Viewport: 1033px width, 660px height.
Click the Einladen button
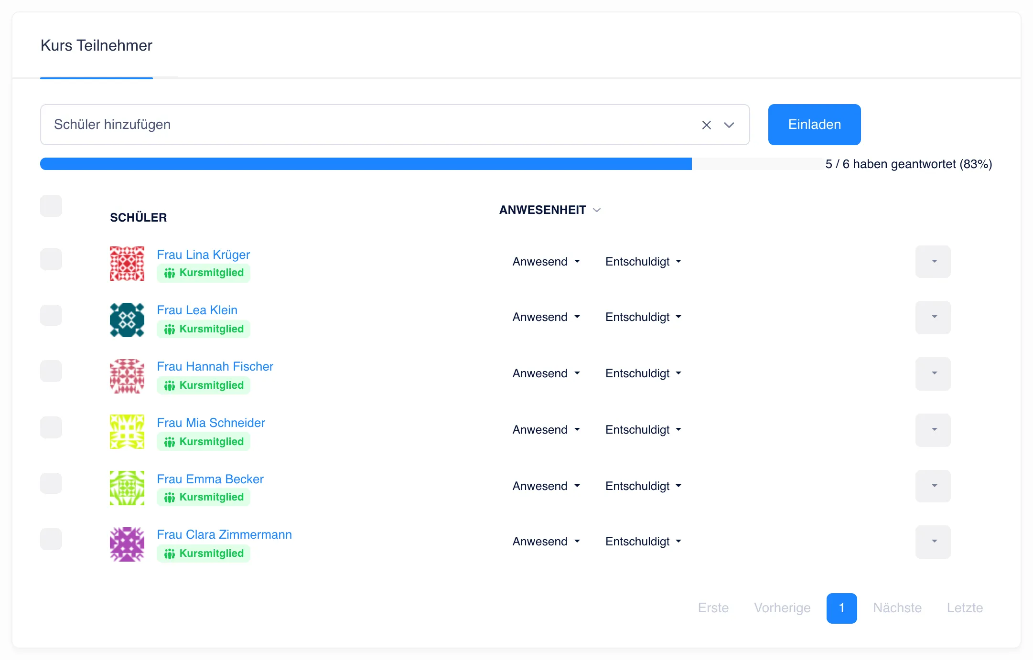(x=815, y=125)
